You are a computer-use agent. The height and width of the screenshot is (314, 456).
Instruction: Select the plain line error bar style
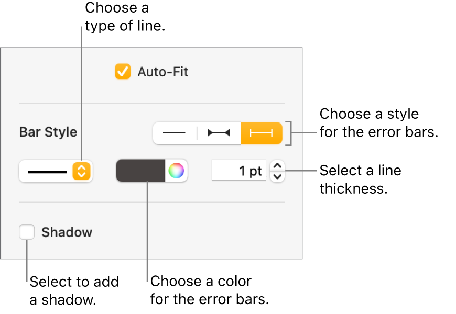coord(175,133)
